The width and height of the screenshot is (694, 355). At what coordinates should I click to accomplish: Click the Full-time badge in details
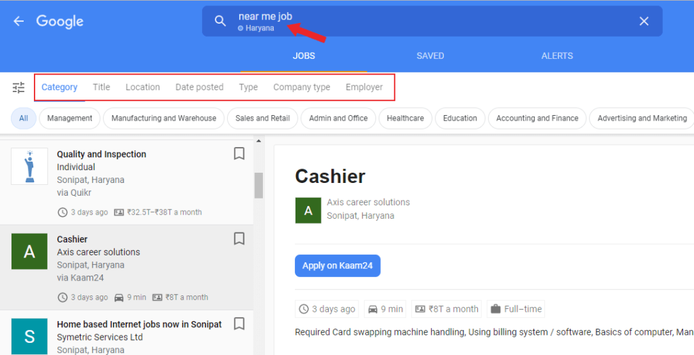[x=516, y=309]
